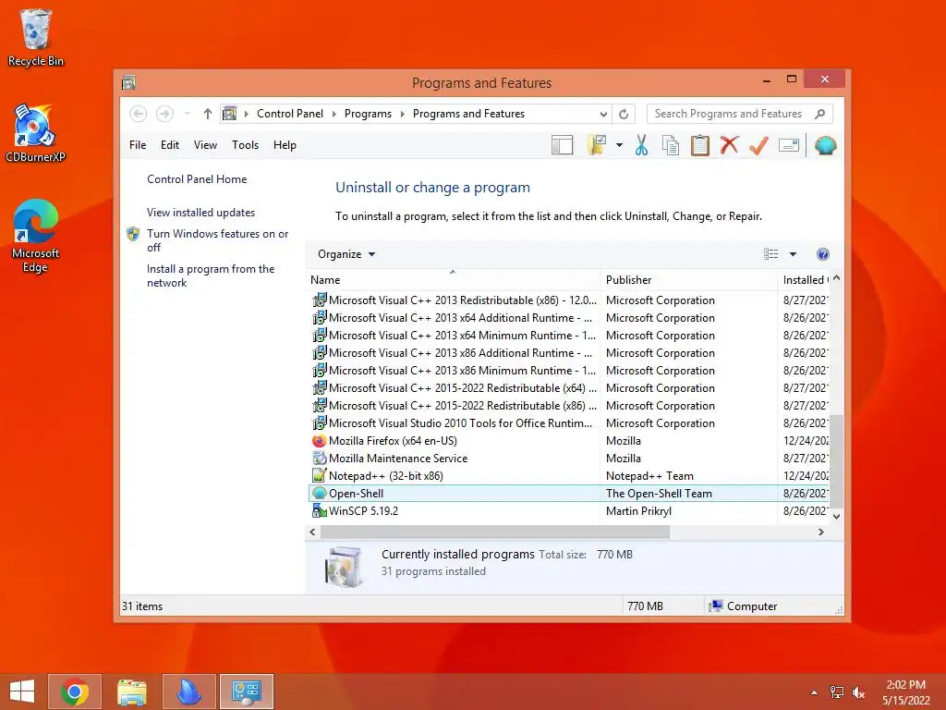Open the More view options dropdown arrow

coord(793,254)
